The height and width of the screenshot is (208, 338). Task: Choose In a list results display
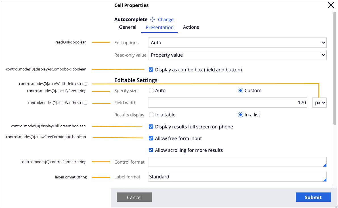point(240,115)
